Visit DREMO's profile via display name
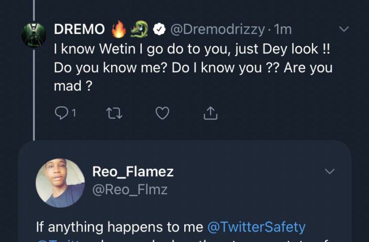369x242 pixels. 79,30
